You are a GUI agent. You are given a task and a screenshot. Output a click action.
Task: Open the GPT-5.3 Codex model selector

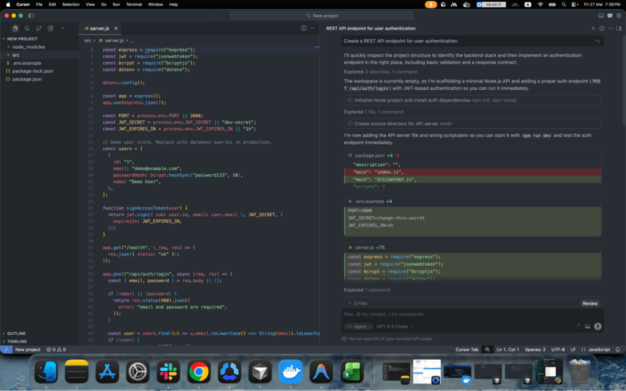(394, 326)
